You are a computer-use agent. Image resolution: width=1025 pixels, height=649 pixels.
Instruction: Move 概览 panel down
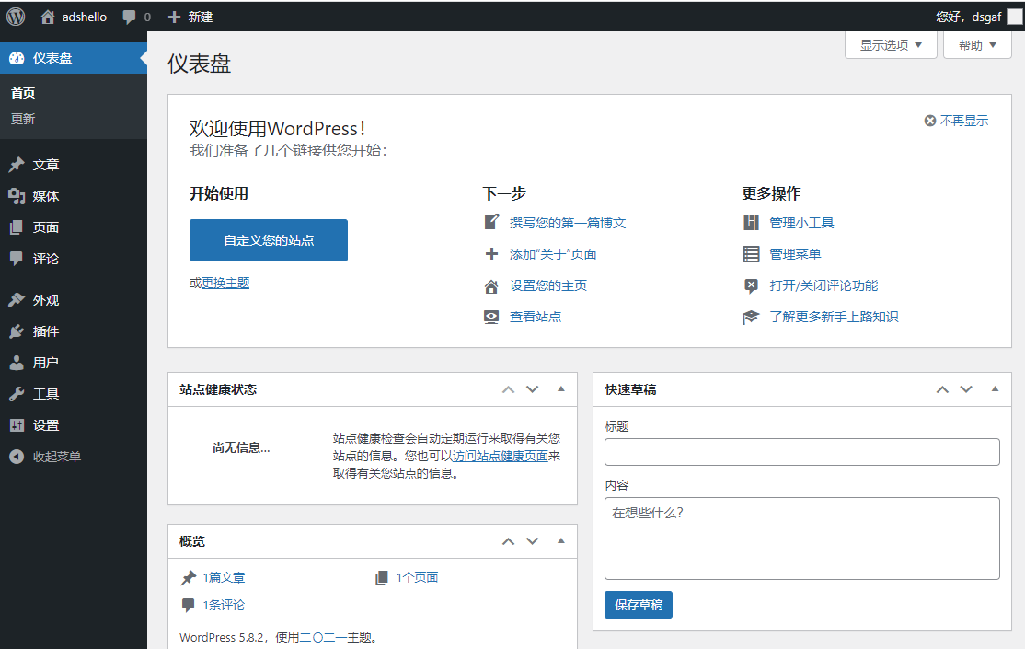coord(532,541)
